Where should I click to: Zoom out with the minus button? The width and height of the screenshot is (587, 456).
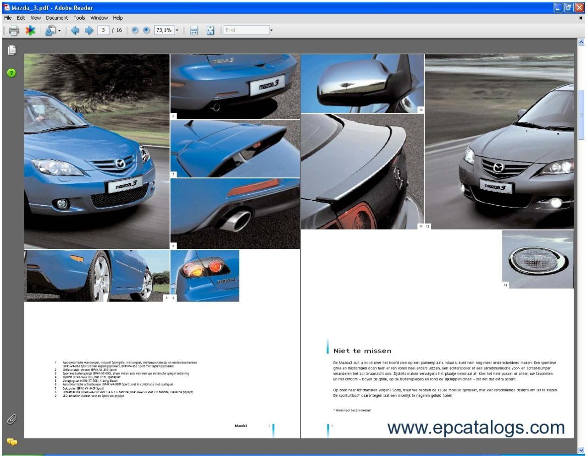pos(135,30)
